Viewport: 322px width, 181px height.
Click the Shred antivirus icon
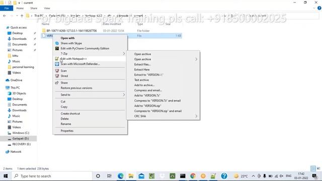[57, 76]
